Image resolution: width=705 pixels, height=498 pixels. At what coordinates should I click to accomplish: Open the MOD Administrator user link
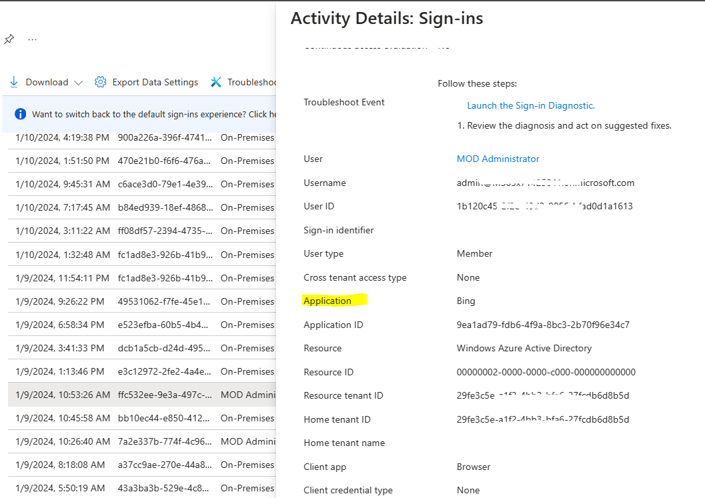click(498, 159)
